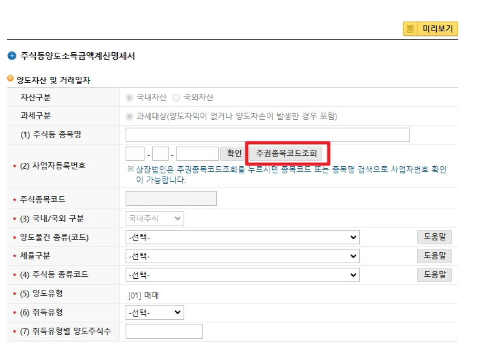
Task: Click the blue 상장법인 notice text
Action: (x=287, y=175)
